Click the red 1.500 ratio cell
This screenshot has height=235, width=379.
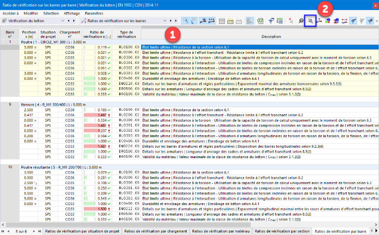tap(97, 209)
